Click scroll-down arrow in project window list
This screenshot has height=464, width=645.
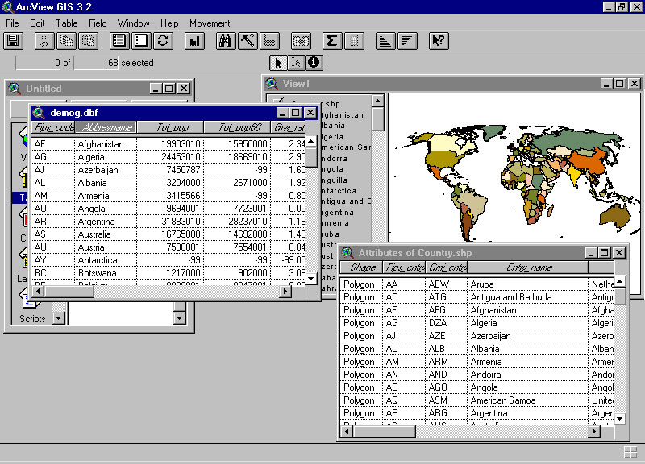pos(179,318)
